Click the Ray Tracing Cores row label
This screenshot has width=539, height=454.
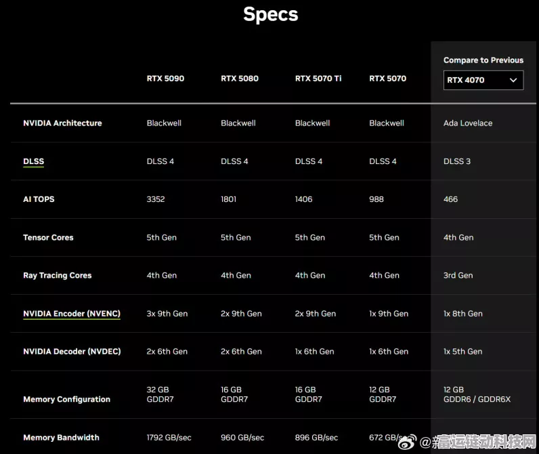(58, 276)
